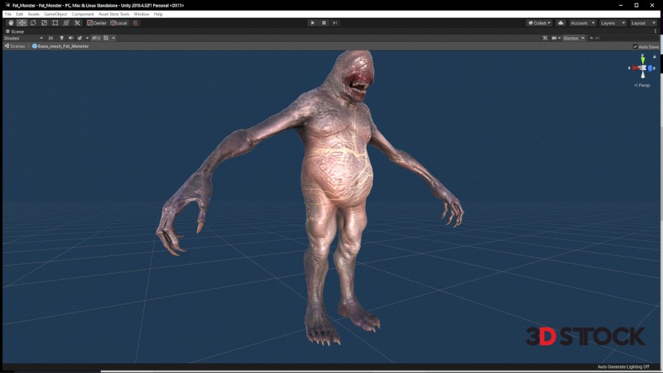The image size is (663, 373).
Task: Click the red X axis gizmo cone
Action: [x=635, y=68]
